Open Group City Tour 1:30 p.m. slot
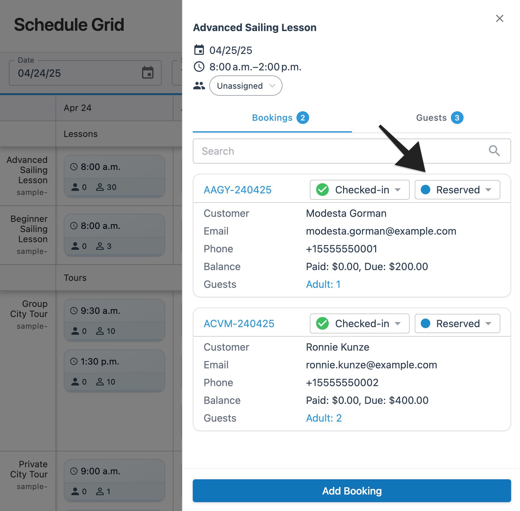Image resolution: width=520 pixels, height=511 pixels. click(x=114, y=371)
